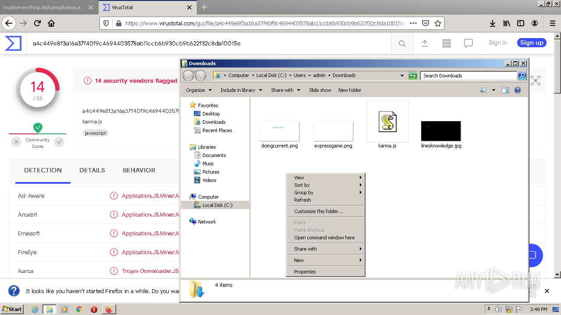The width and height of the screenshot is (561, 315).
Task: Open Firefox hamburger menu
Action: point(552,23)
